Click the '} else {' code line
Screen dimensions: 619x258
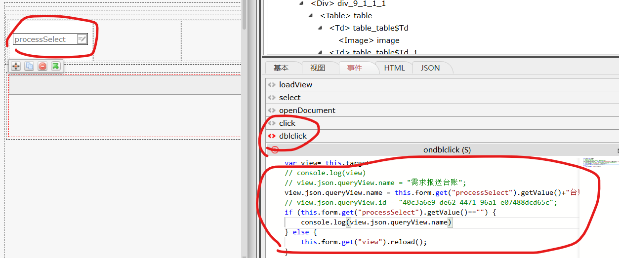tap(300, 232)
